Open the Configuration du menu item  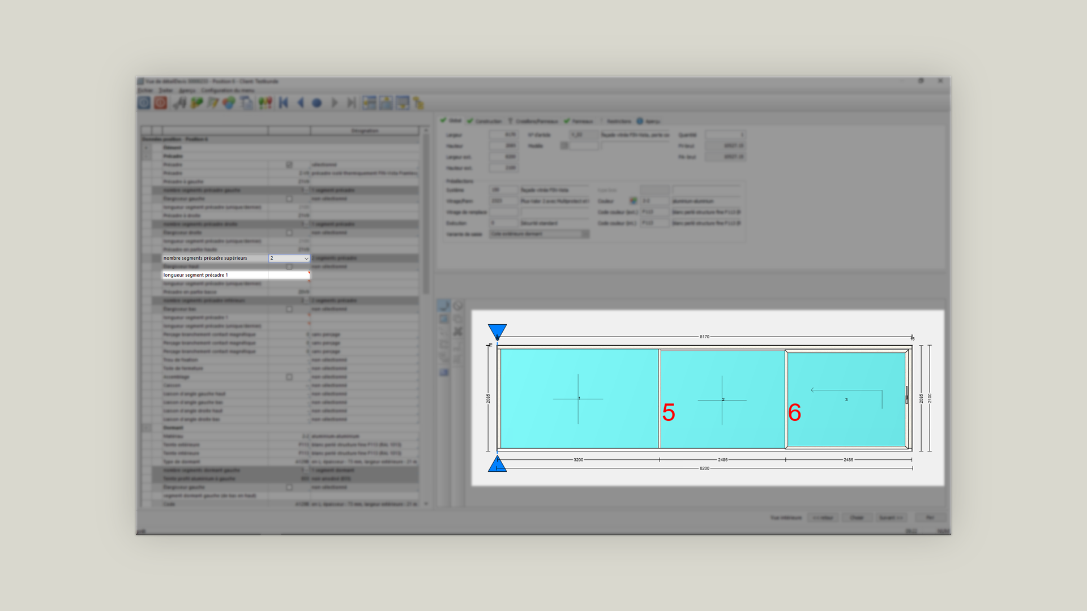(228, 91)
